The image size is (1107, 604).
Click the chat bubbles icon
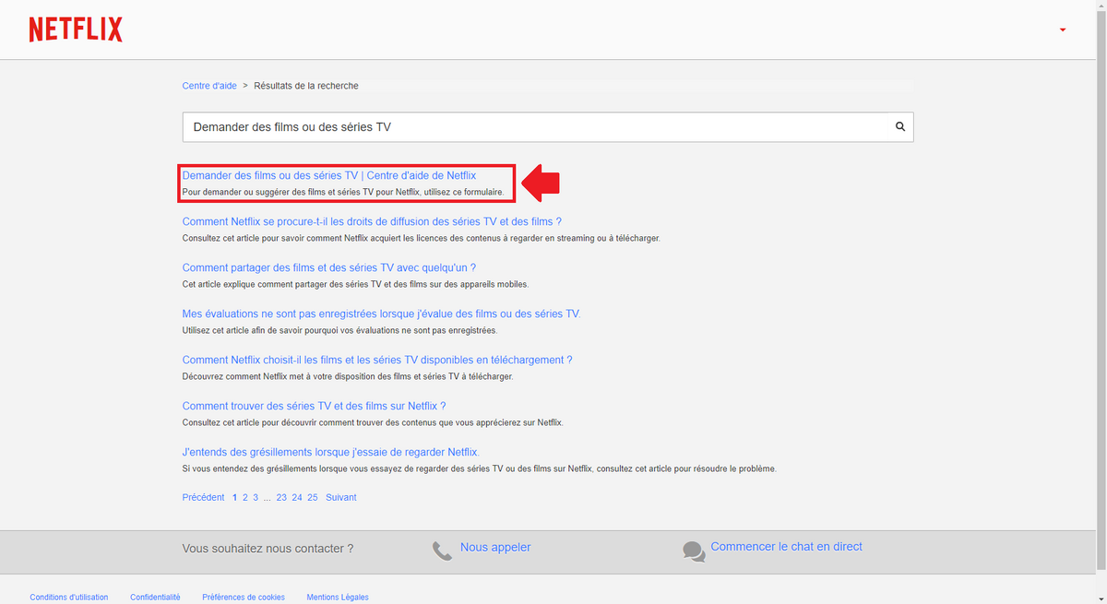tap(694, 551)
